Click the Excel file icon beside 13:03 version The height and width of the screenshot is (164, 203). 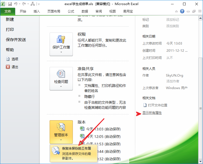click(x=82, y=129)
